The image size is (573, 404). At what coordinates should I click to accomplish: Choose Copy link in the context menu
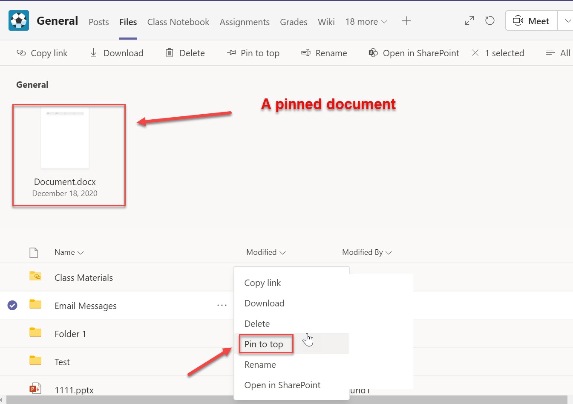coord(292,283)
